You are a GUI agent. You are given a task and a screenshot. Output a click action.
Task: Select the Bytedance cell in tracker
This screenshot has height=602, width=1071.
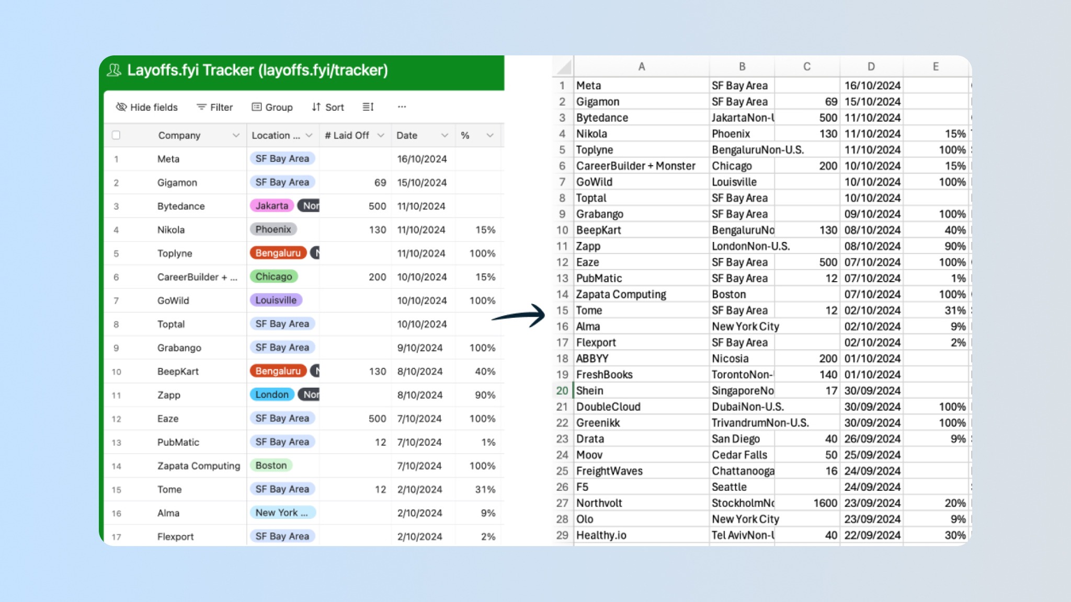(181, 206)
